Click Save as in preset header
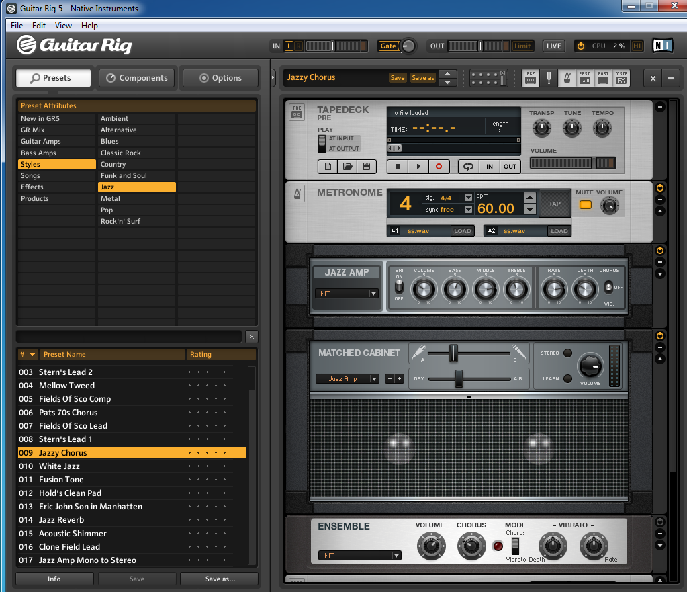Screen dimensions: 687x592 click(423, 78)
